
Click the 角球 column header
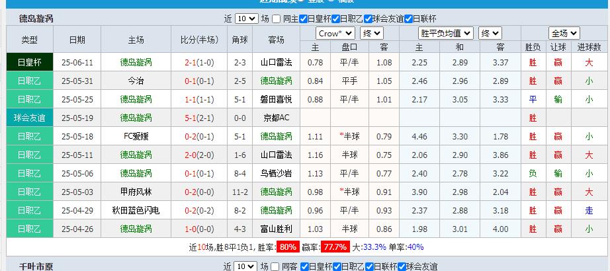pyautogui.click(x=240, y=40)
